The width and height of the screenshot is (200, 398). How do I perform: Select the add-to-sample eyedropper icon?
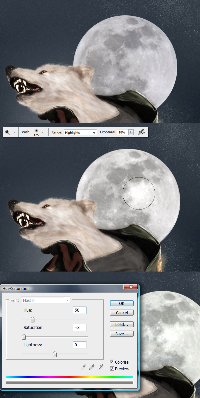pos(92,367)
